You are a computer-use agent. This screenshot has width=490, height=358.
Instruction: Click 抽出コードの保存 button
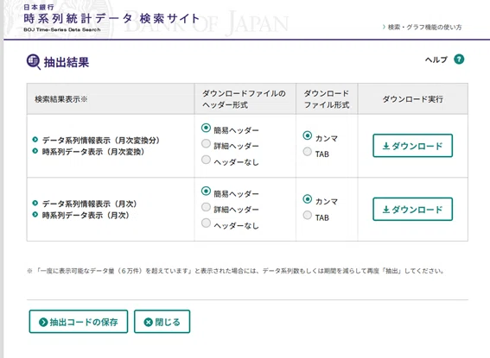[79, 322]
